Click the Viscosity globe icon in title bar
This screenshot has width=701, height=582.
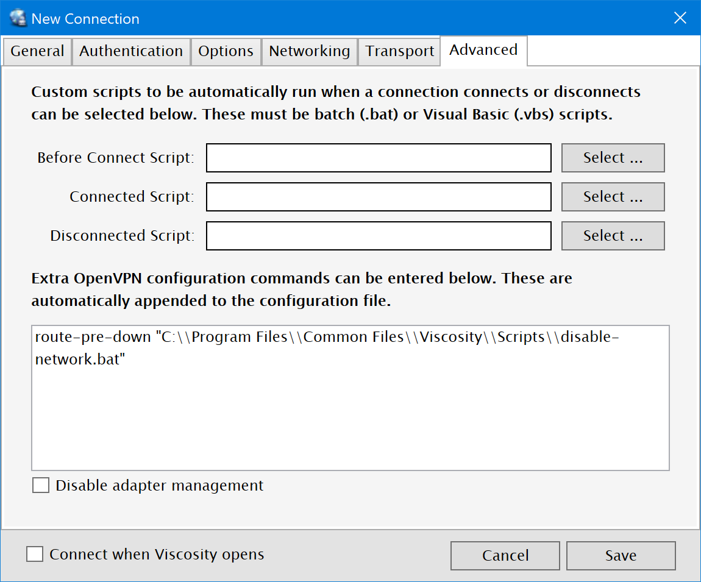[18, 18]
